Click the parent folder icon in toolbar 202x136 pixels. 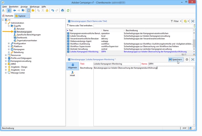point(23,10)
